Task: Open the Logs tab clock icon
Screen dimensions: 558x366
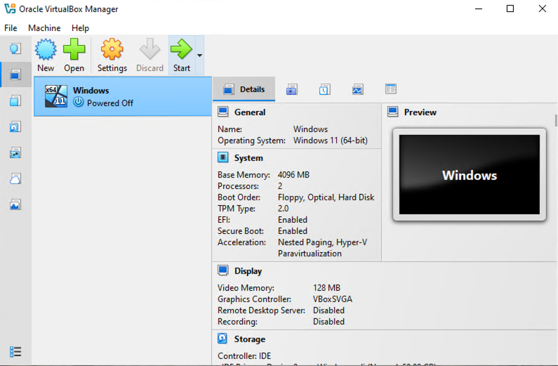Action: (x=324, y=89)
